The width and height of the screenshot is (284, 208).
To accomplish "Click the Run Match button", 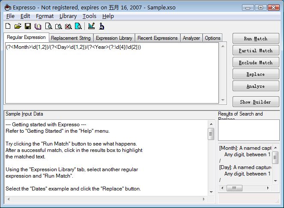I will click(256, 39).
